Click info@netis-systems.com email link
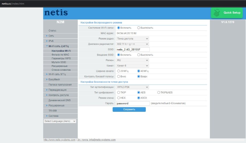 click(x=97, y=140)
